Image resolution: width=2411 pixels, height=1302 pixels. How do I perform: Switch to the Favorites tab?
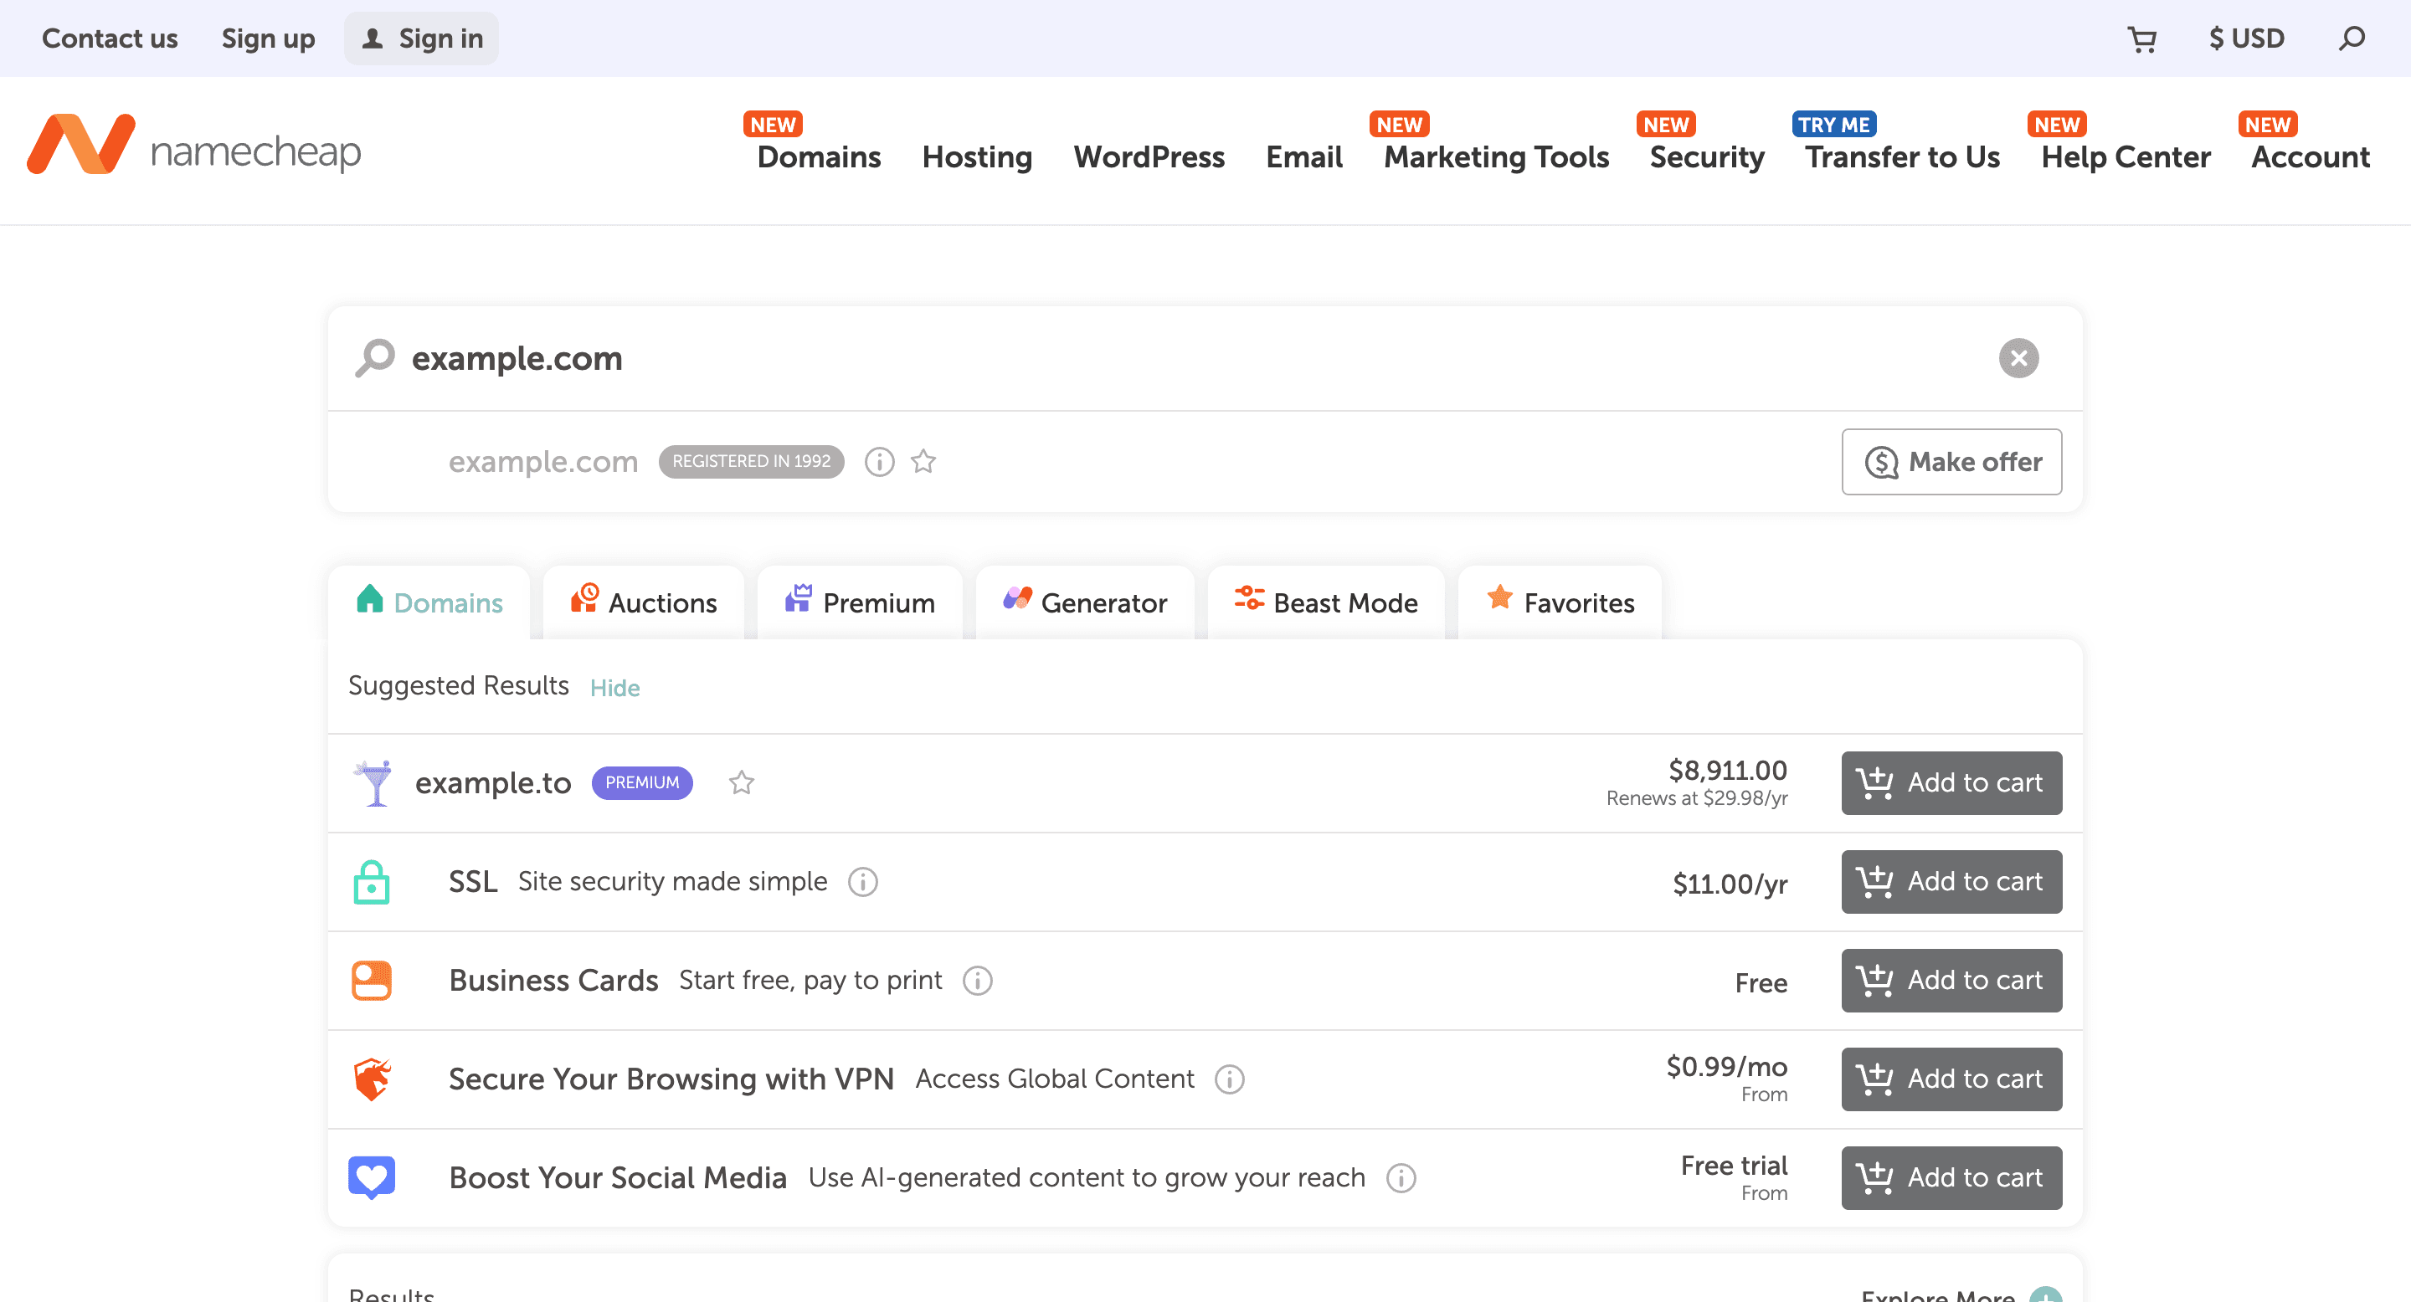[1560, 602]
